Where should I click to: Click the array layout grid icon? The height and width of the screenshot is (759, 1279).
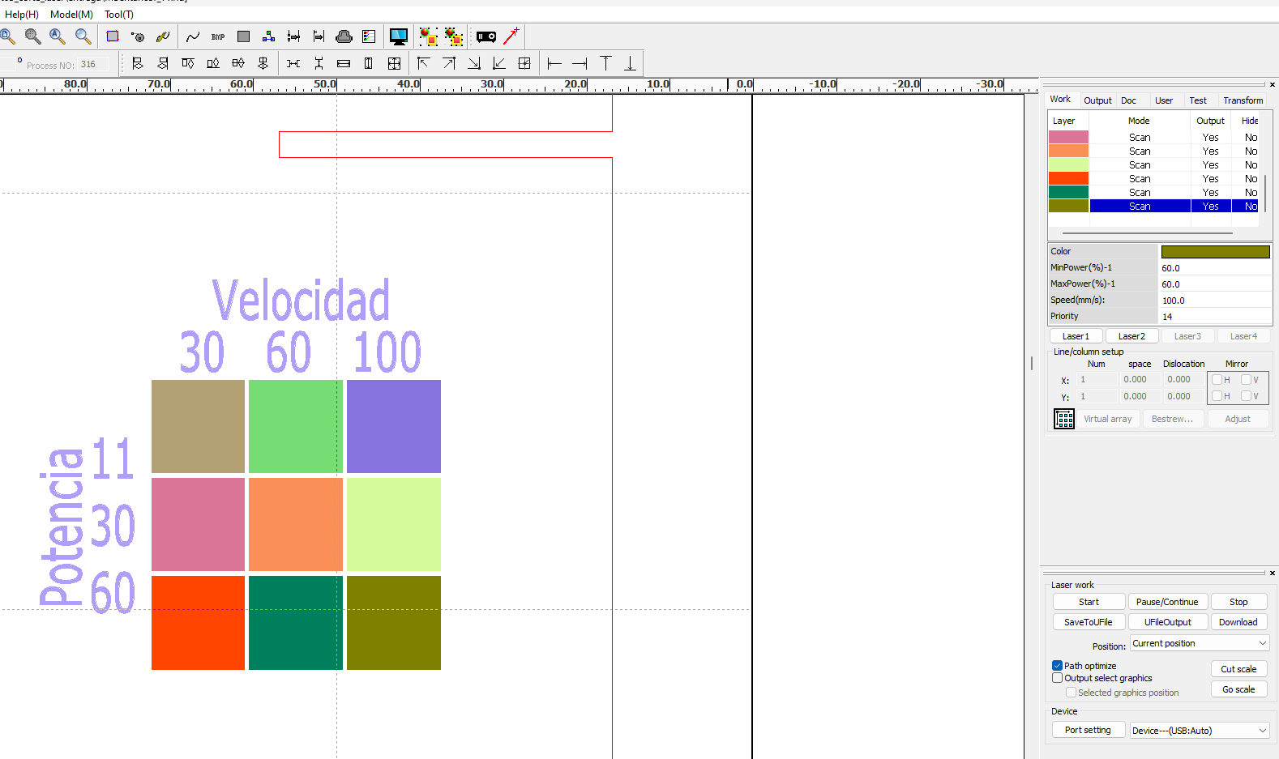point(1064,419)
